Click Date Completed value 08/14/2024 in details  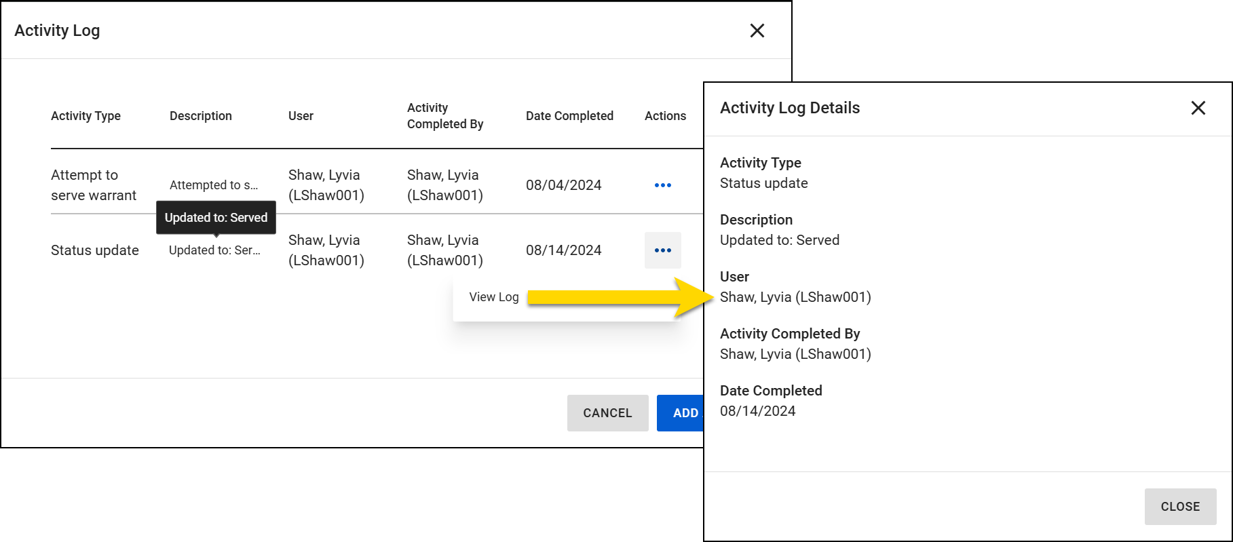(x=758, y=411)
